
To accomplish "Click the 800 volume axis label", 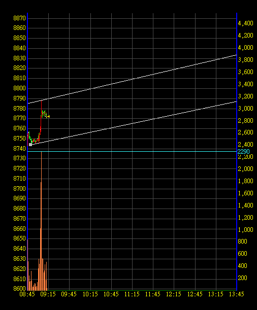I will point(242,242).
